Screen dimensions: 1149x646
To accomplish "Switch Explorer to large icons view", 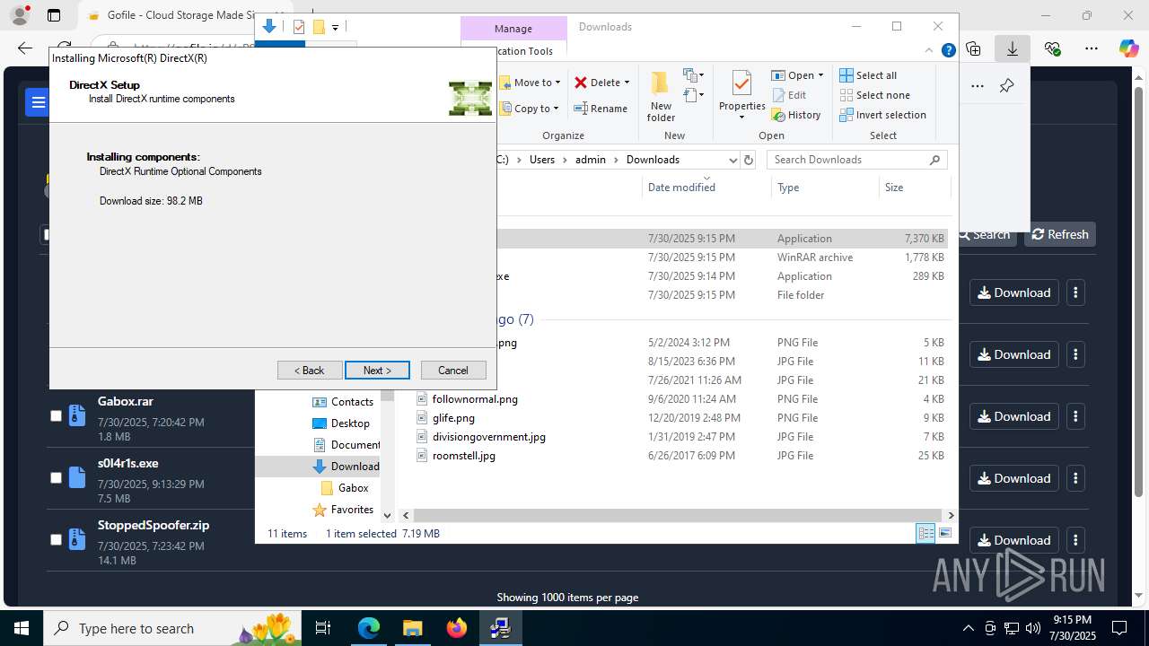I will tap(944, 533).
